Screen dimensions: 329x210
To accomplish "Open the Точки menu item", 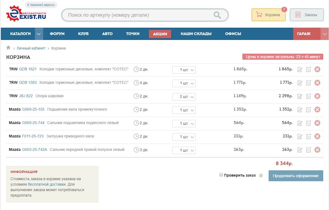I will coord(133,34).
